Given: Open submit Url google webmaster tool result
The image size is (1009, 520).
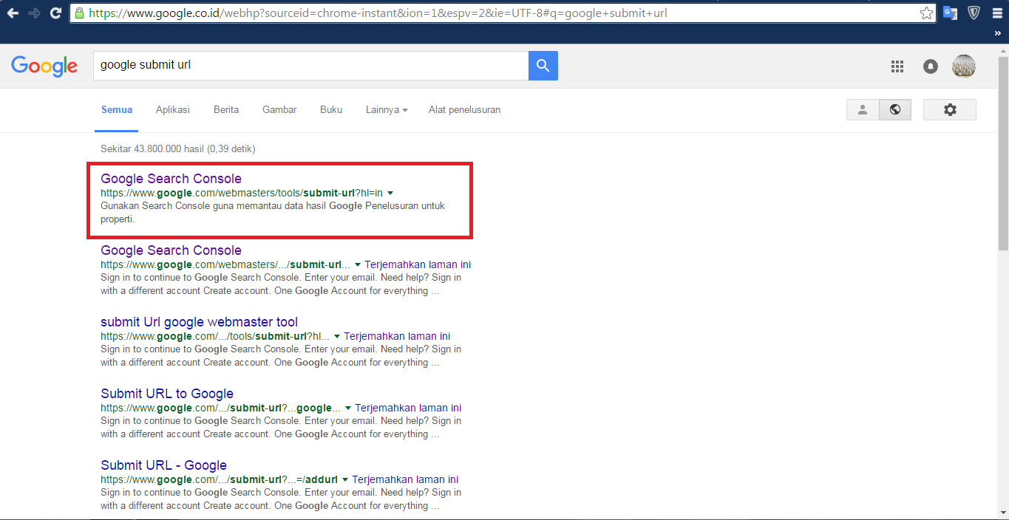Looking at the screenshot, I should click(x=200, y=322).
